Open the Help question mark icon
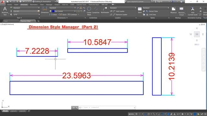The height and width of the screenshot is (116, 207). point(181,2)
